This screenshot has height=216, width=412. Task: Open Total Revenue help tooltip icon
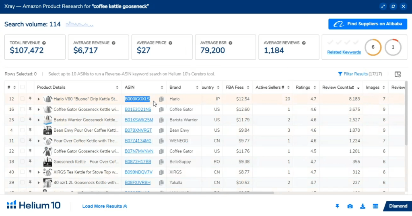point(44,43)
